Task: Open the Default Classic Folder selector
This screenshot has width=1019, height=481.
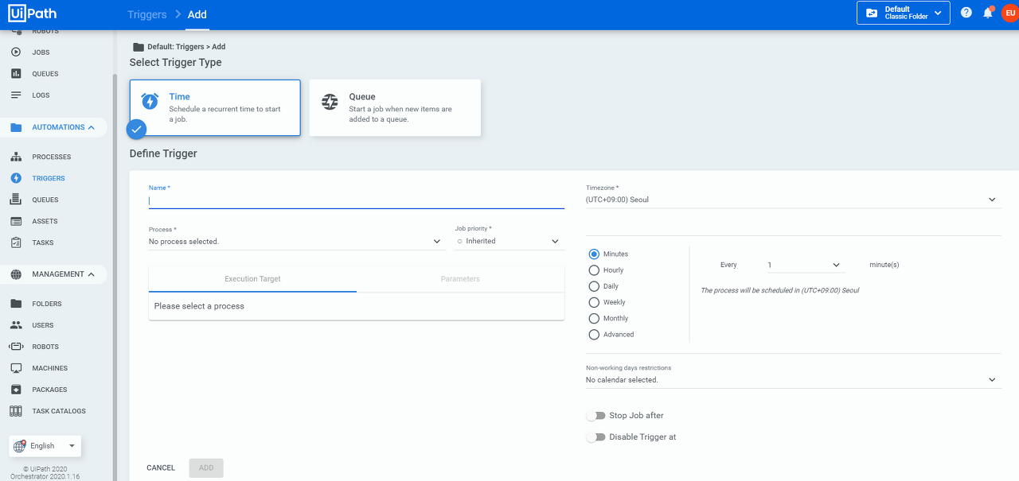Action: click(x=903, y=13)
